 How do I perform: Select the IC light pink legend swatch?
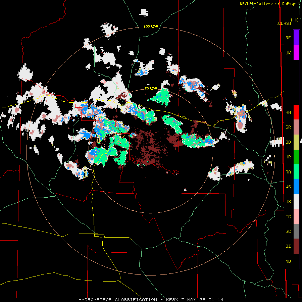tap(296, 216)
